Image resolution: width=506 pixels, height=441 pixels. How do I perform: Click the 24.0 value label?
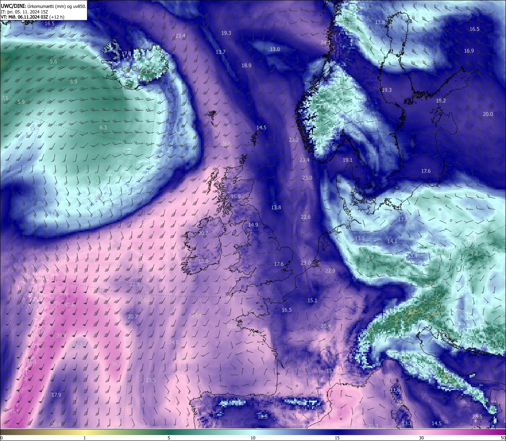click(x=174, y=342)
